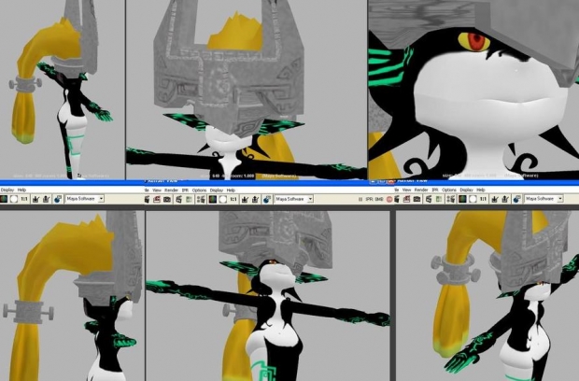
Task: Open Maya Software renderer dropdown in middle window
Action: (293, 199)
